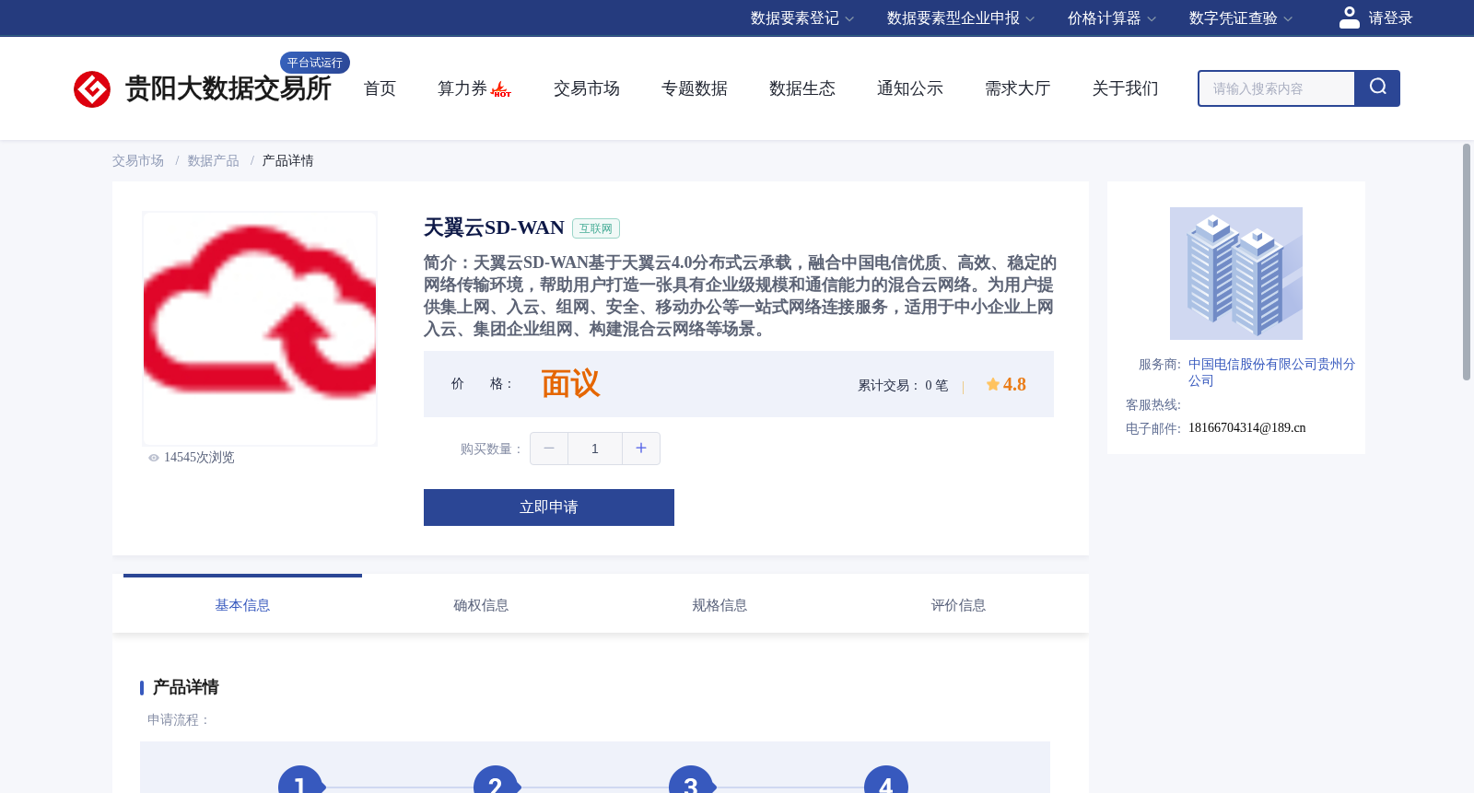This screenshot has width=1474, height=793.
Task: Switch to the 规格信息 tab
Action: click(719, 605)
